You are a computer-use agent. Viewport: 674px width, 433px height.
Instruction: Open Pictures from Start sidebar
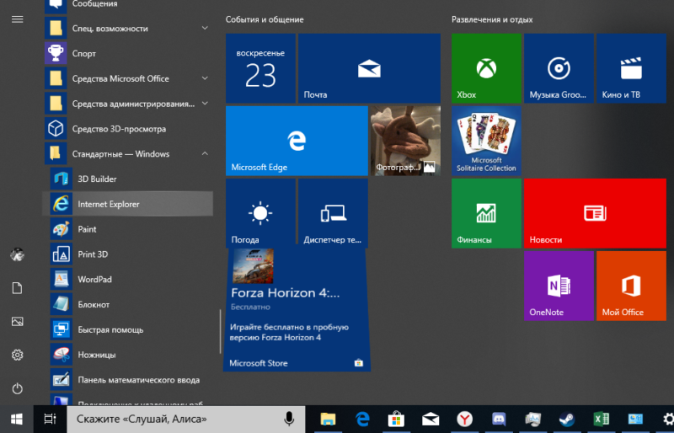[x=17, y=322]
